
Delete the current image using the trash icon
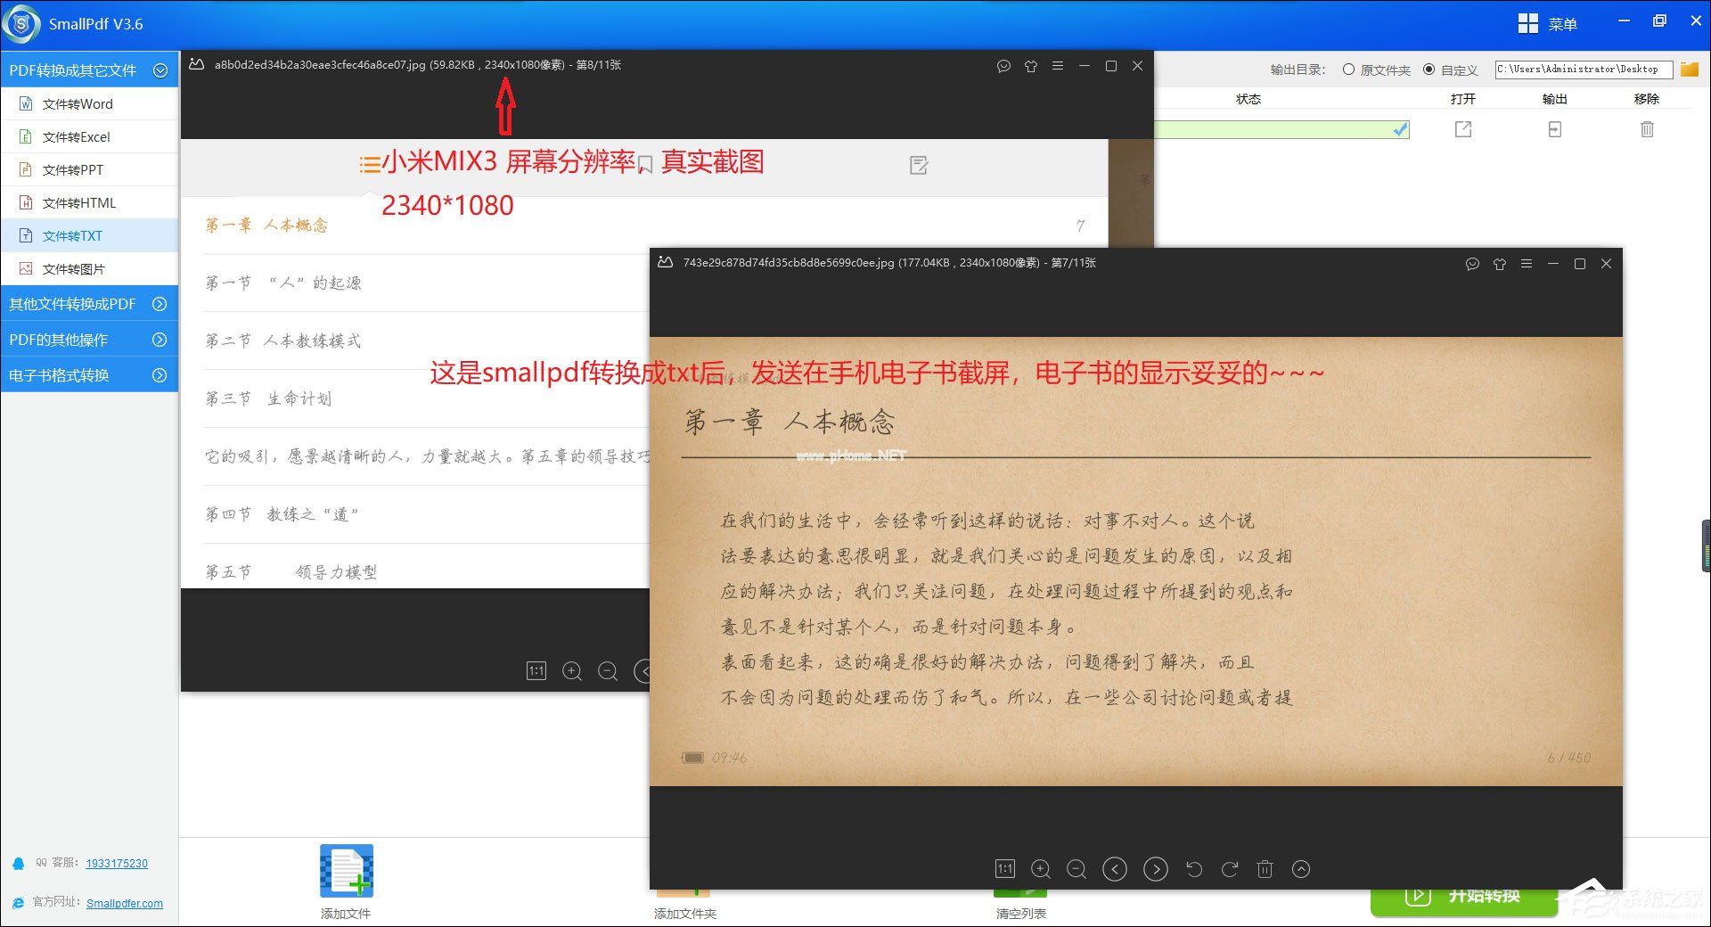1265,869
